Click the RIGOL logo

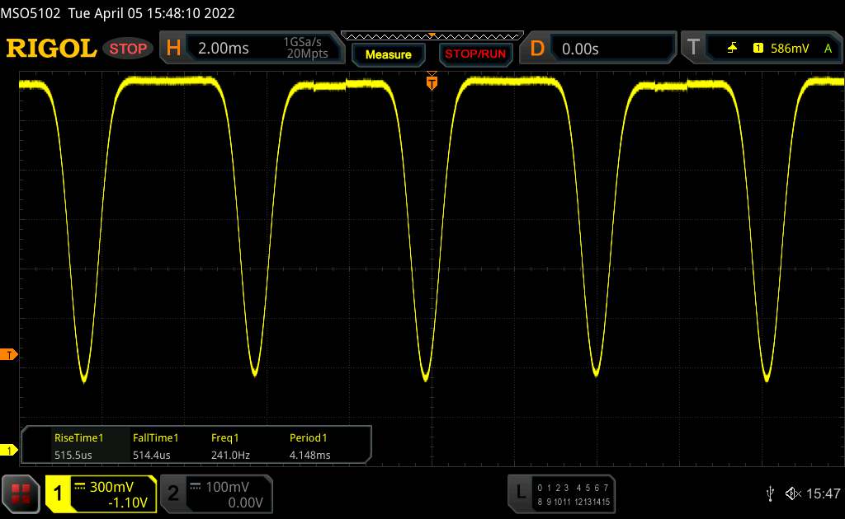click(x=51, y=49)
